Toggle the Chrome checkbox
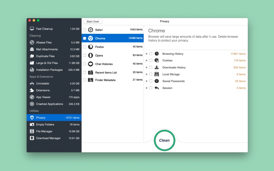This screenshot has width=274, height=171. click(85, 38)
